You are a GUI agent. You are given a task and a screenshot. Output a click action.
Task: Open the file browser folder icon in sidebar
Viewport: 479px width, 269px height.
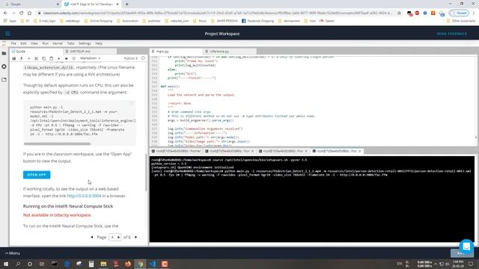tap(4, 53)
